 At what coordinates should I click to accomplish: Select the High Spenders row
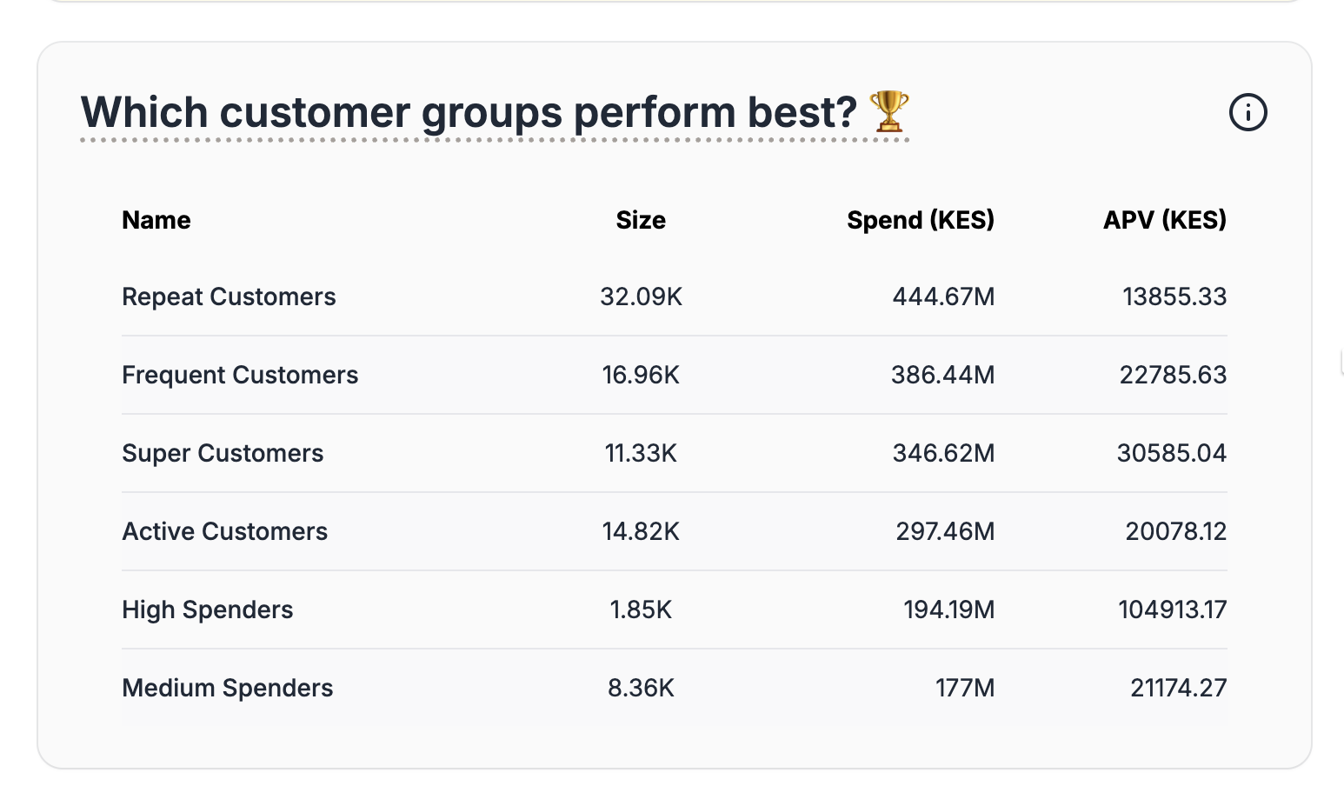[207, 609]
